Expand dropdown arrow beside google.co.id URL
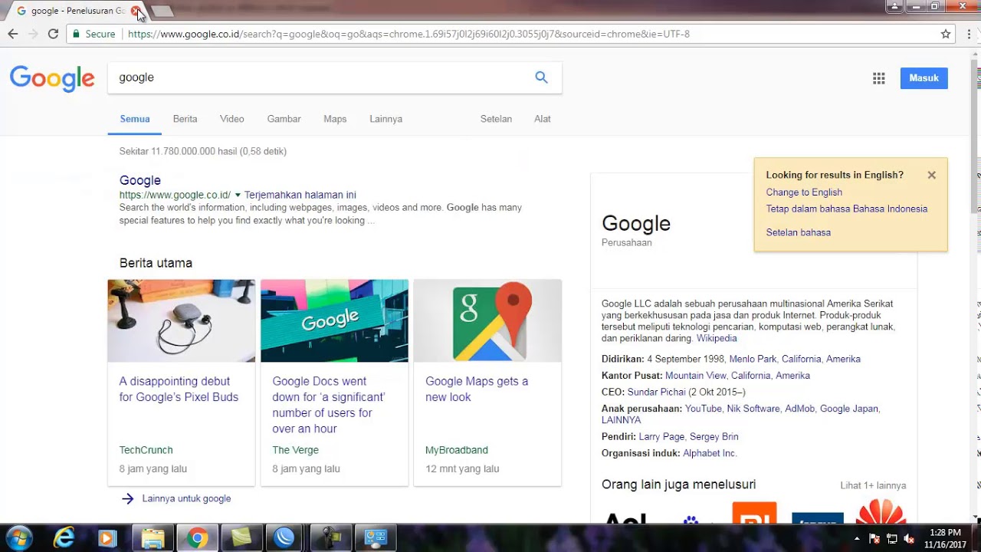 click(238, 195)
